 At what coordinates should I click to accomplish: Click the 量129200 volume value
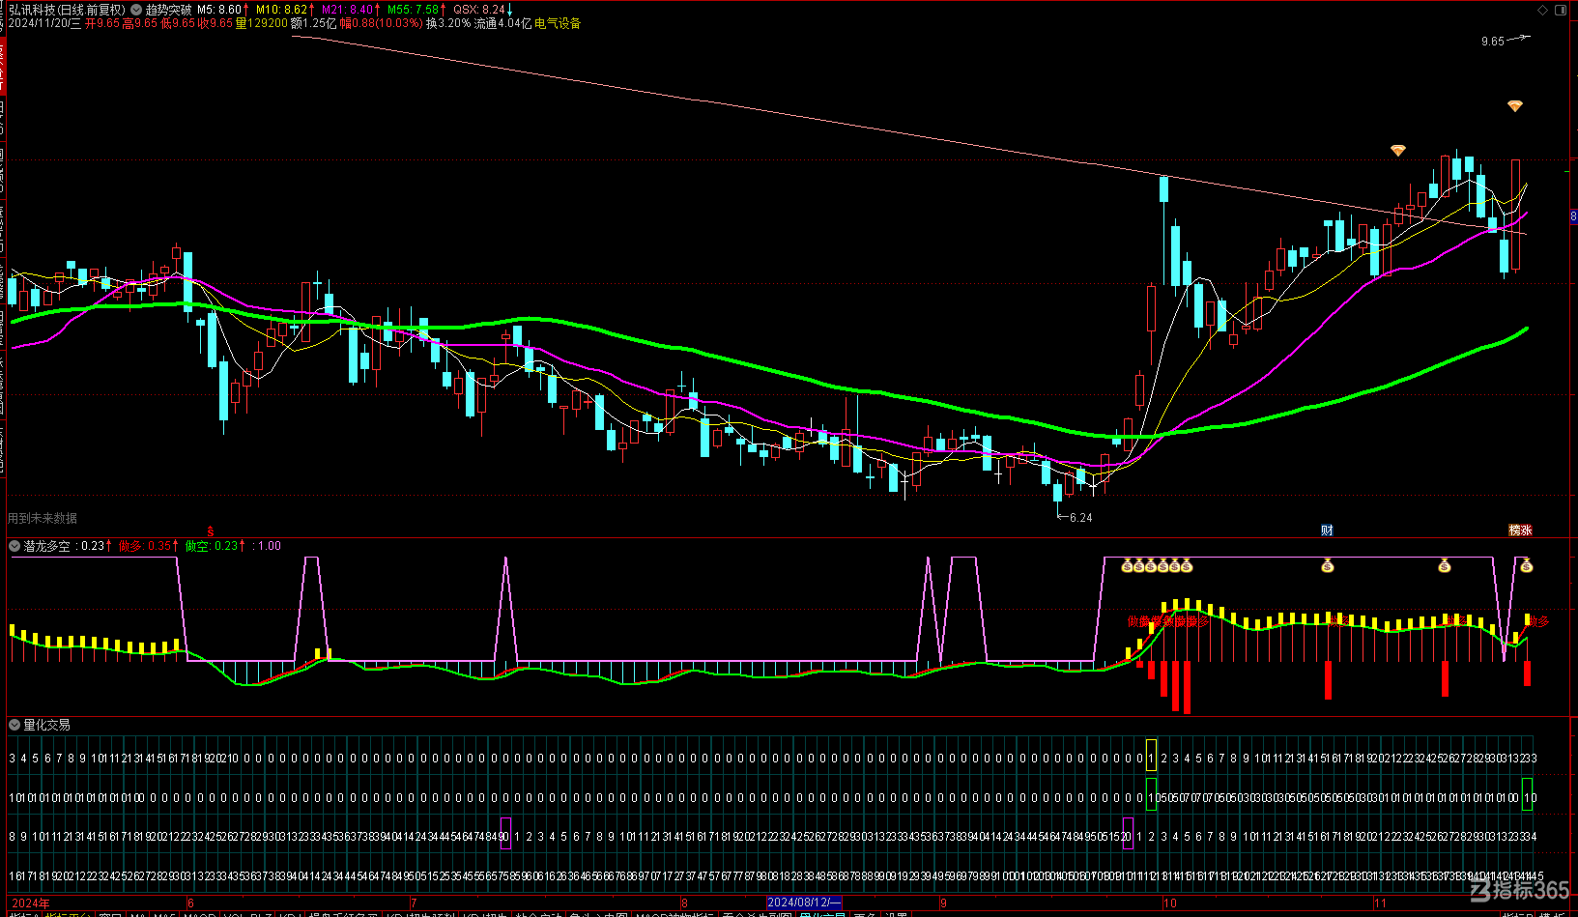click(x=262, y=23)
